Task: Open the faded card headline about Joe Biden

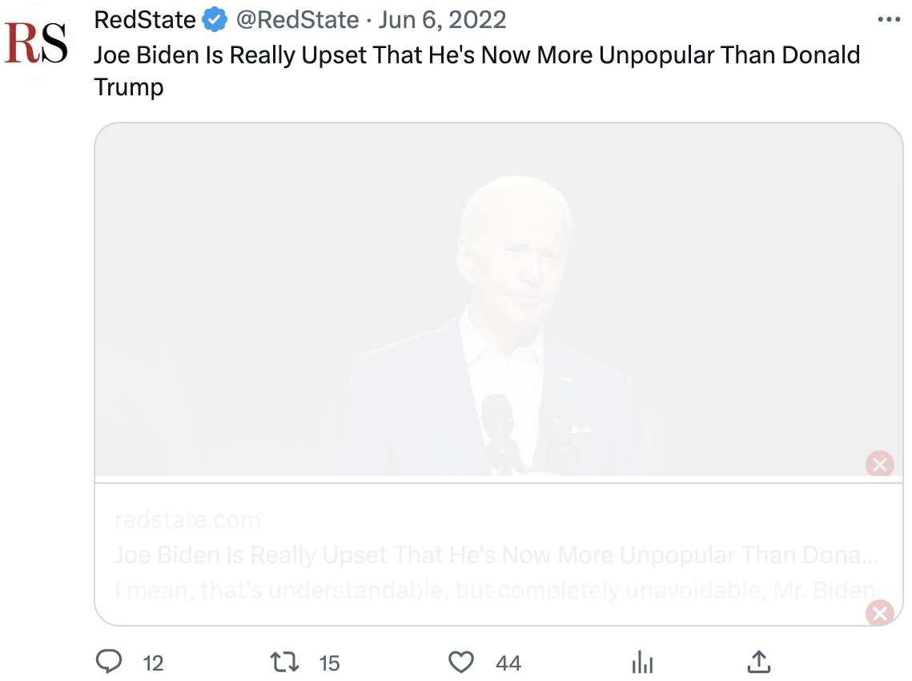Action: tap(496, 555)
